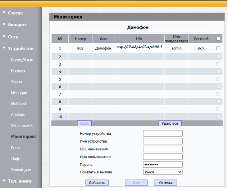Check the box for row 3
Image resolution: width=228 pixels, height=191 pixels.
tap(218, 64)
